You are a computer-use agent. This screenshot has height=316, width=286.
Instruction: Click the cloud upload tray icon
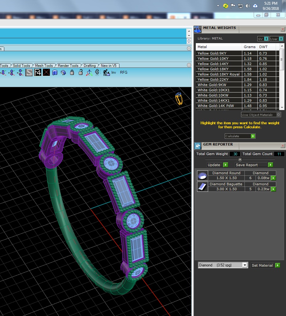255,6
